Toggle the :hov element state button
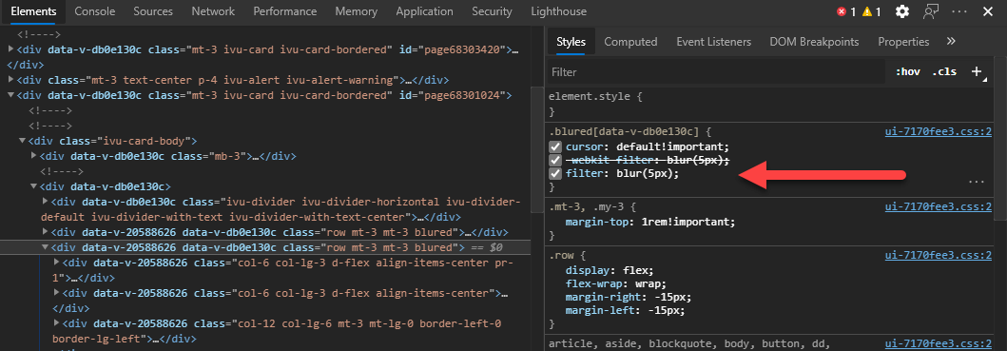This screenshot has height=351, width=1007. [907, 71]
